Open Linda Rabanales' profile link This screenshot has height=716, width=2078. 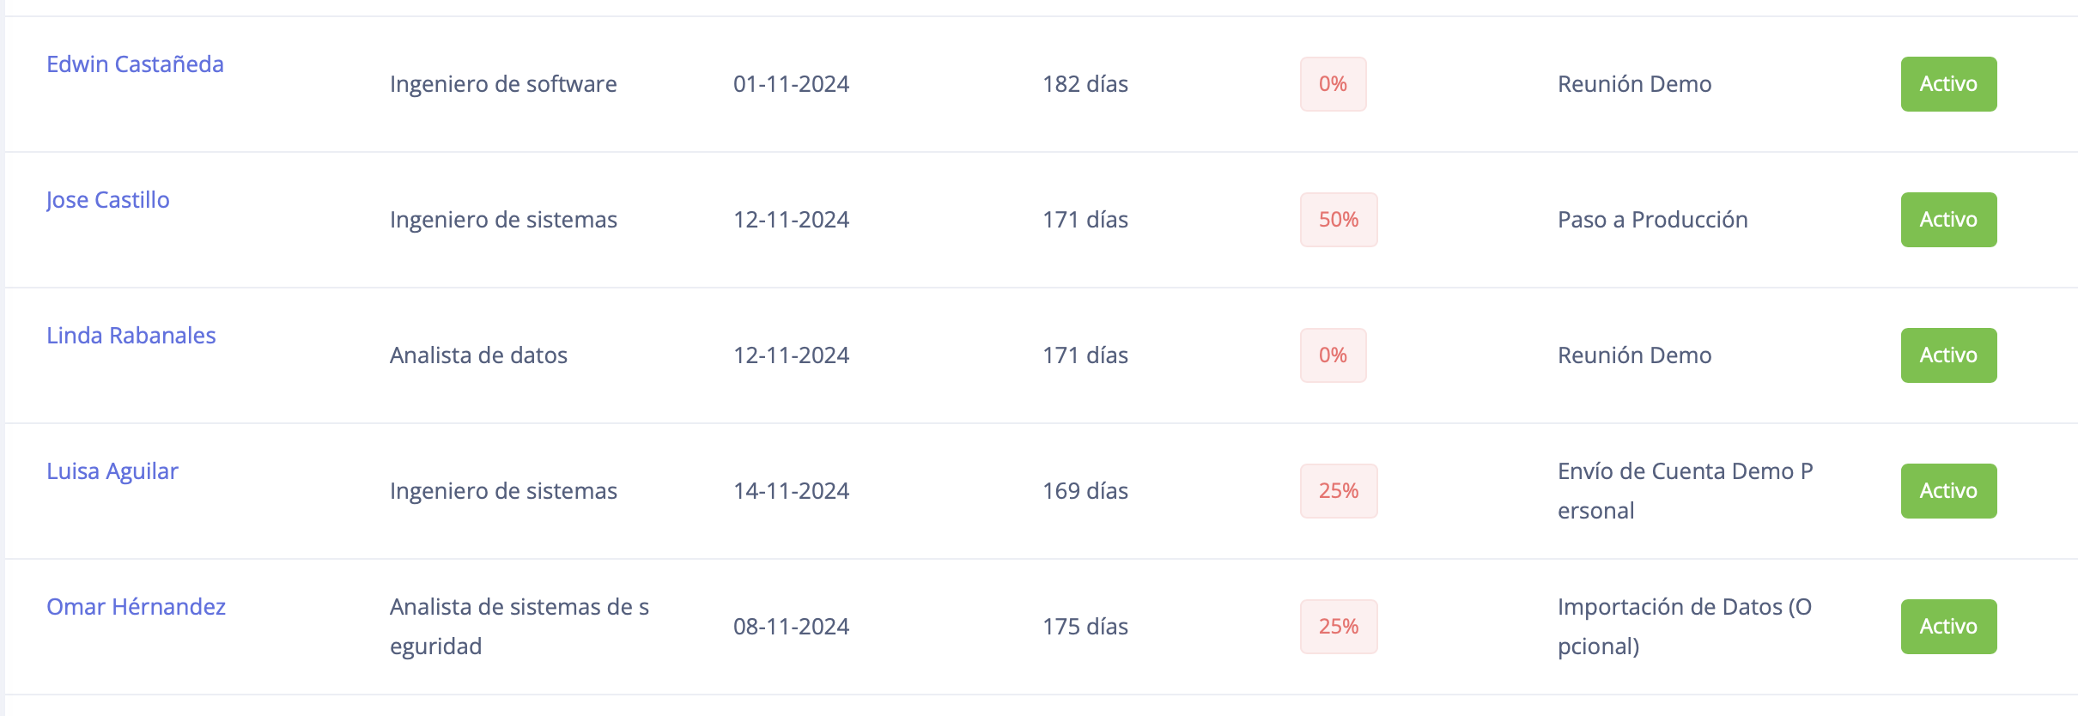(x=131, y=336)
